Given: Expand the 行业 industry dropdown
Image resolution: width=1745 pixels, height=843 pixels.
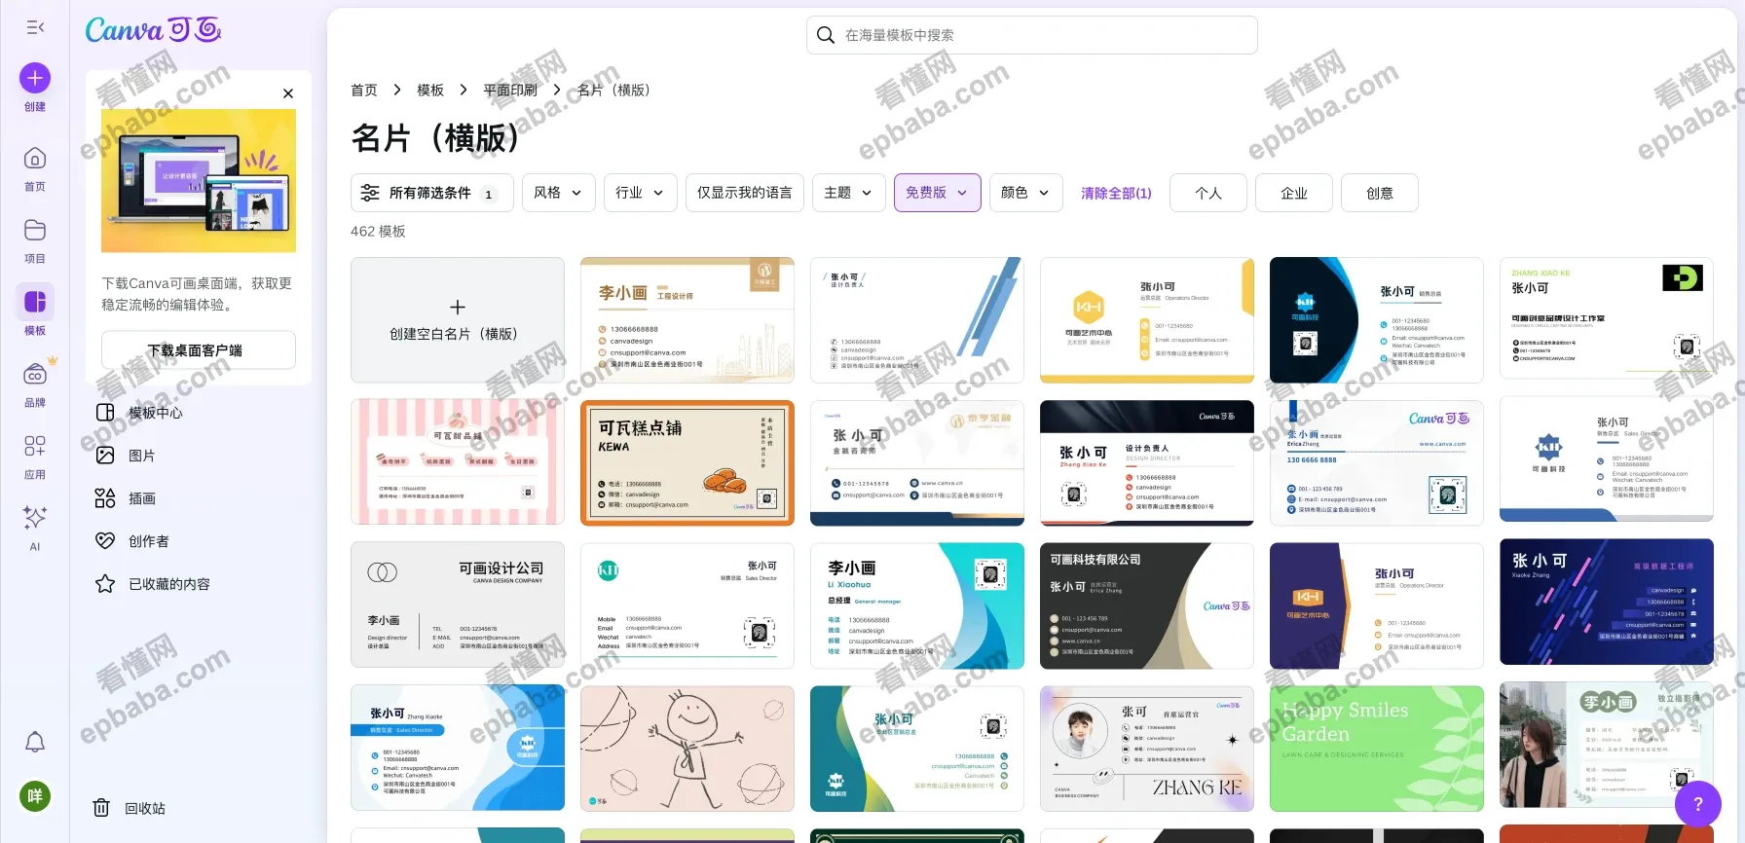Looking at the screenshot, I should pos(641,193).
